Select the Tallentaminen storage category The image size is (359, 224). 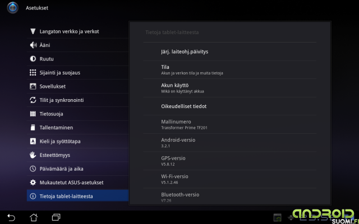77,128
